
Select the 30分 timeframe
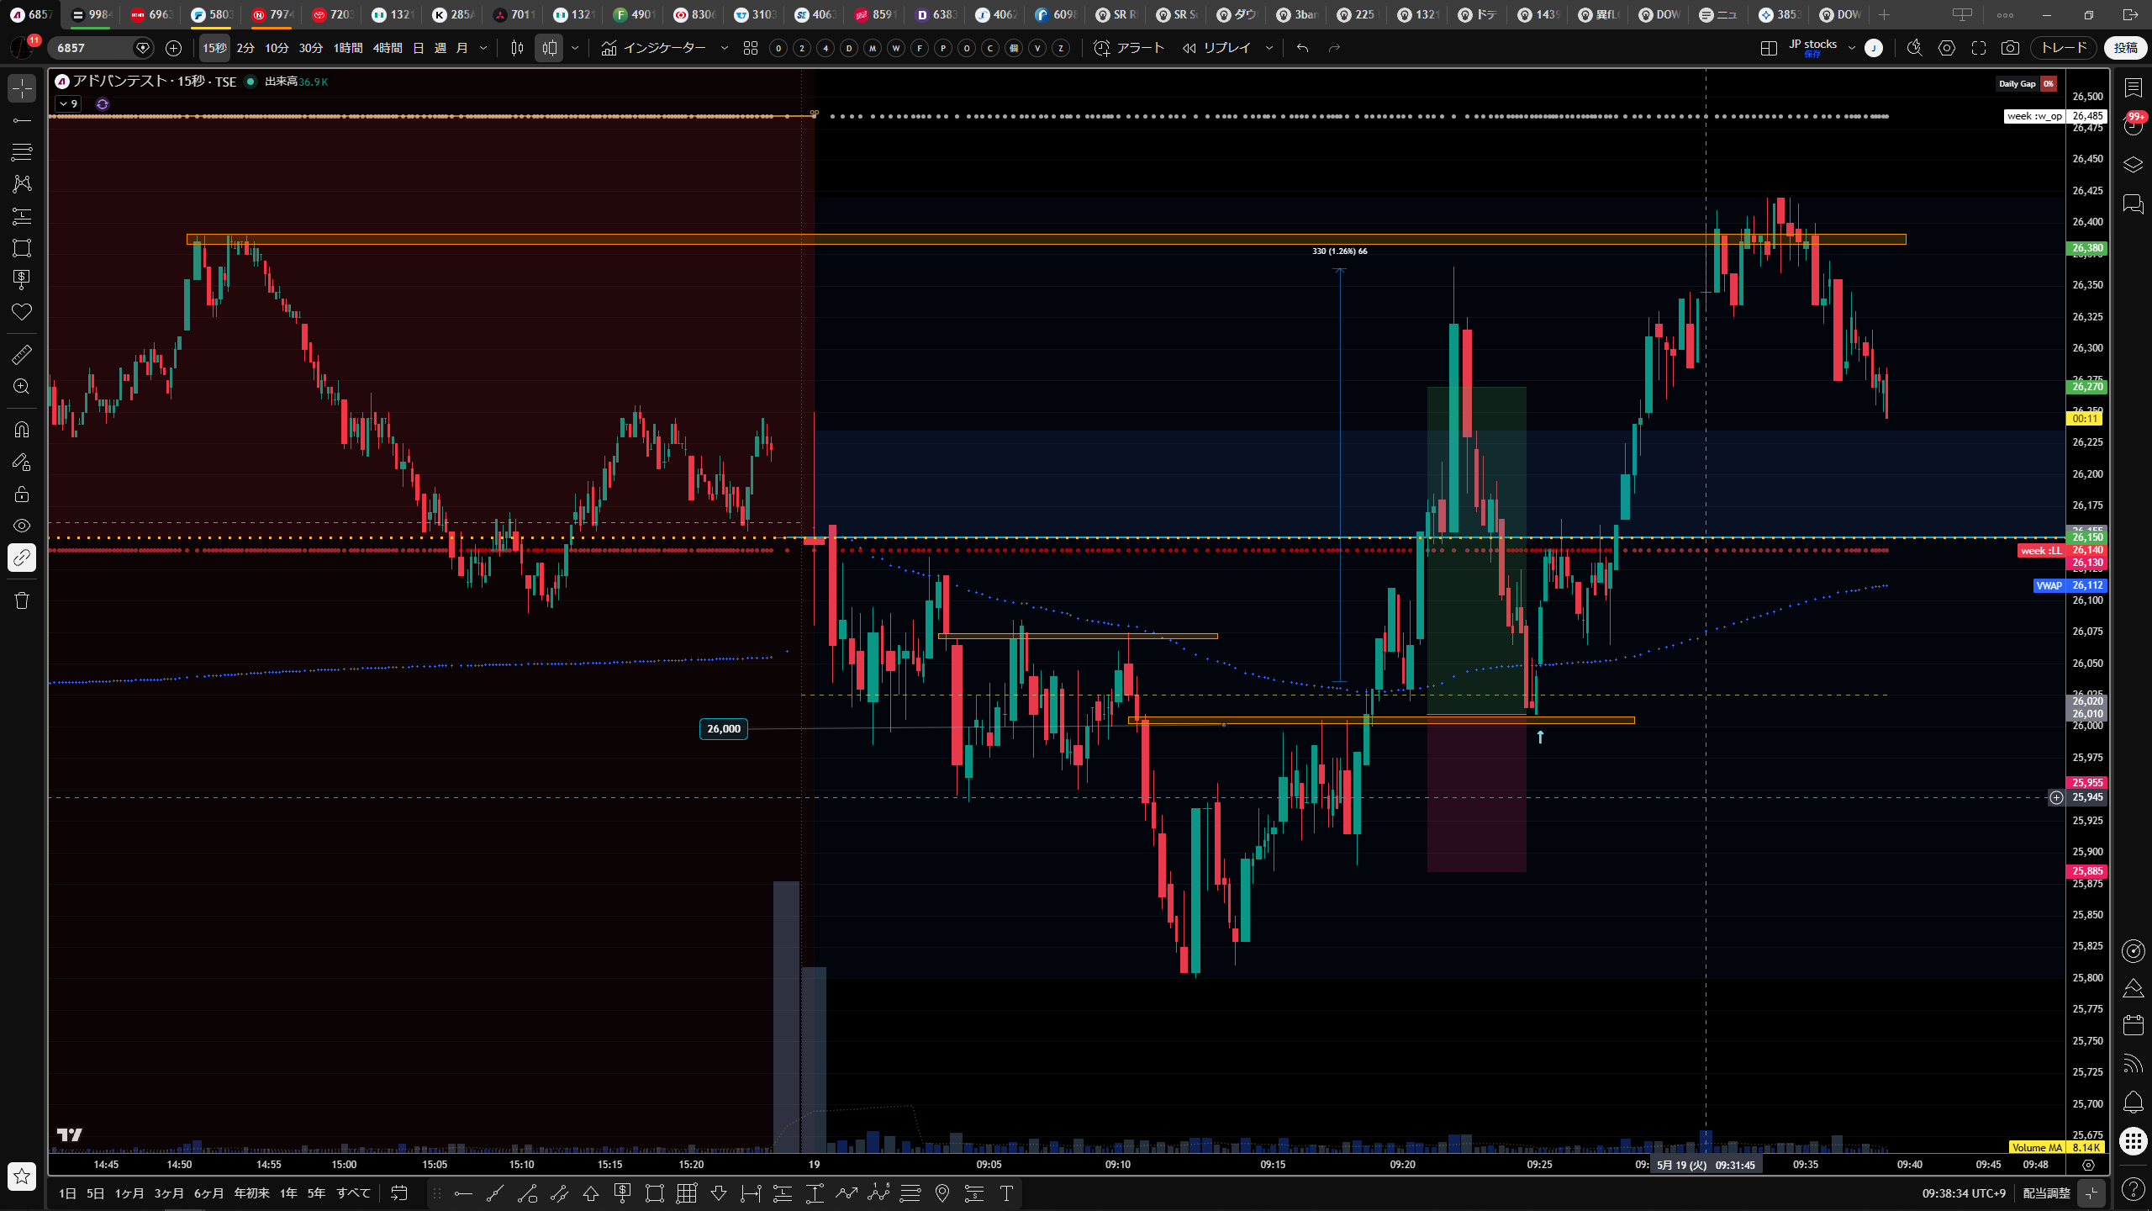(311, 48)
